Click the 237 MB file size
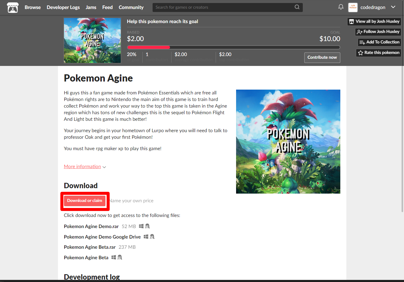This screenshot has width=404, height=282. (x=127, y=247)
